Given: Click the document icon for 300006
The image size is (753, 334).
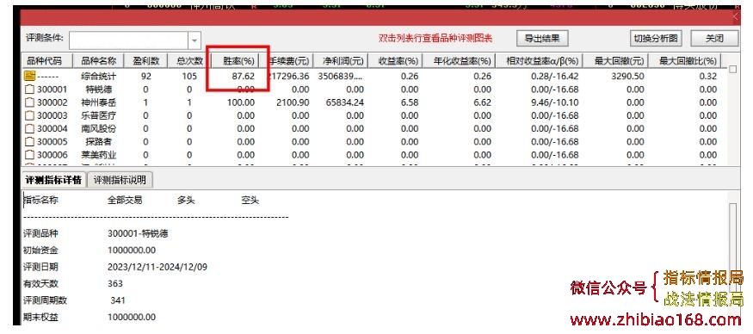Looking at the screenshot, I should click(x=30, y=155).
